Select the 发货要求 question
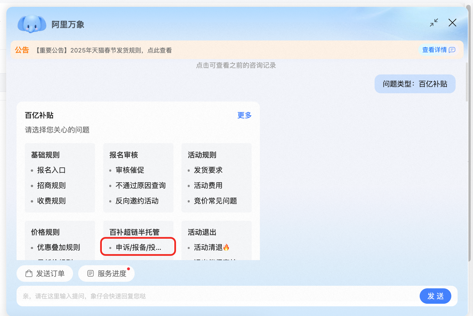 point(208,170)
